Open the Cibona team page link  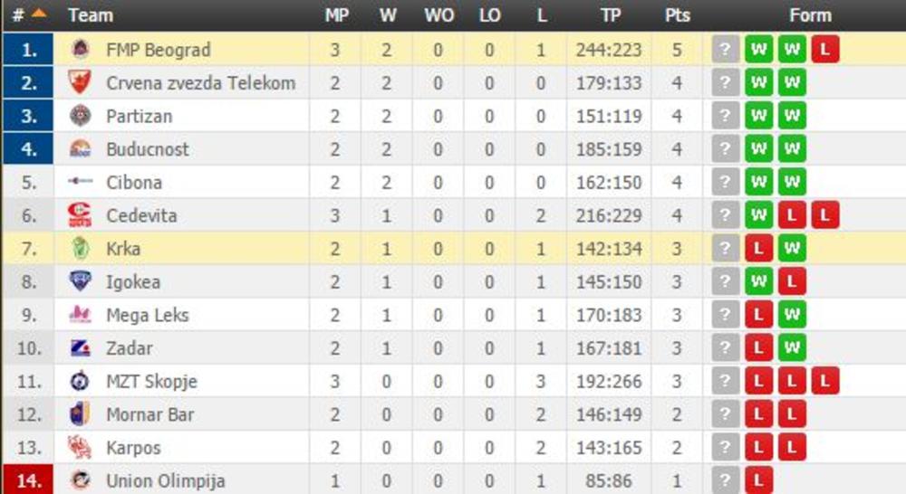coord(134,182)
